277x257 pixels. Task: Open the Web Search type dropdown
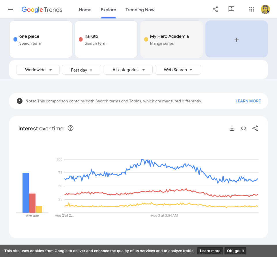(x=178, y=70)
